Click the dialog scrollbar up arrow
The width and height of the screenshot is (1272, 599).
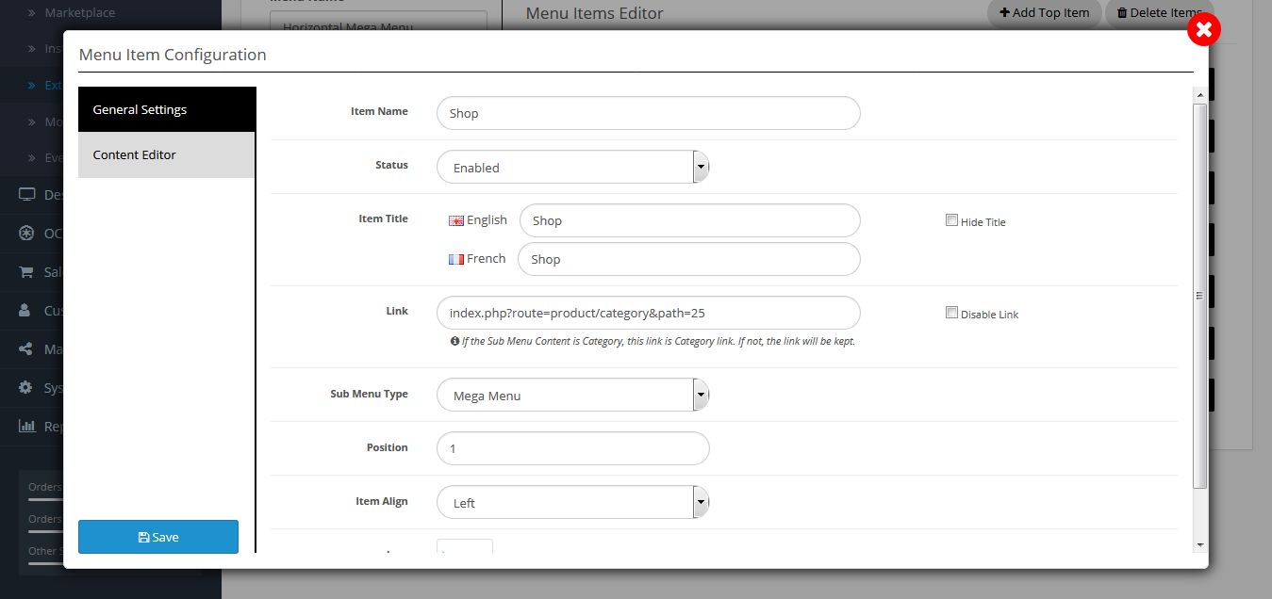point(1199,95)
